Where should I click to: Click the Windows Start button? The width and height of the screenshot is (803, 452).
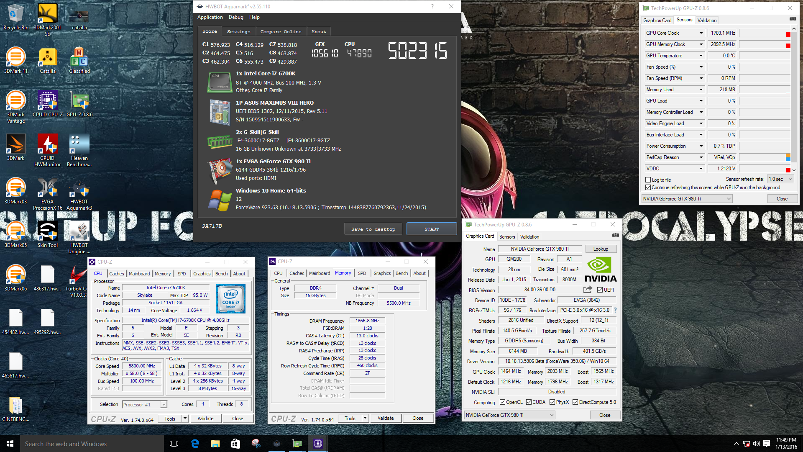(10, 444)
